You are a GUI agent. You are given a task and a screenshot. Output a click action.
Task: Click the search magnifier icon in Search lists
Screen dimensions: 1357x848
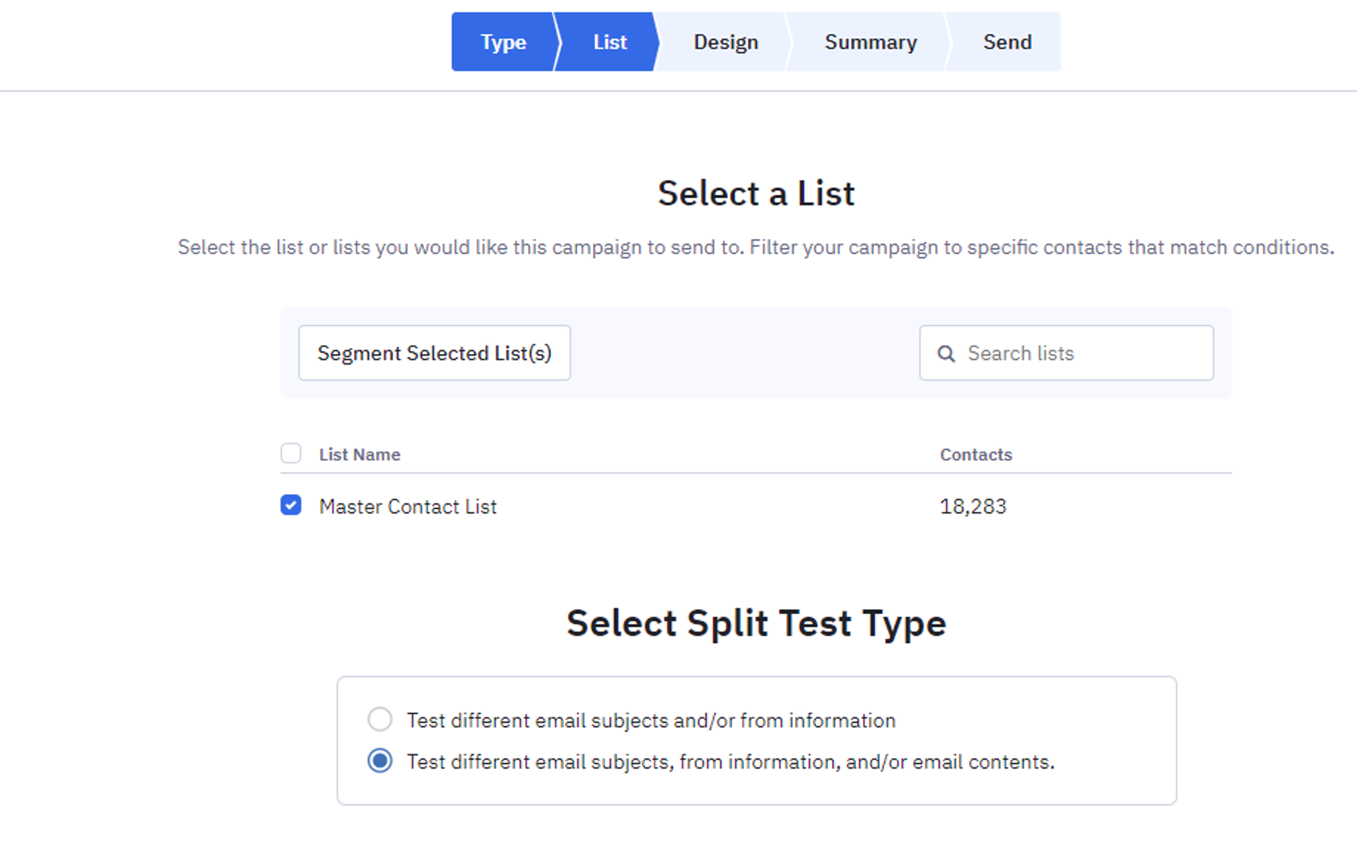click(947, 353)
